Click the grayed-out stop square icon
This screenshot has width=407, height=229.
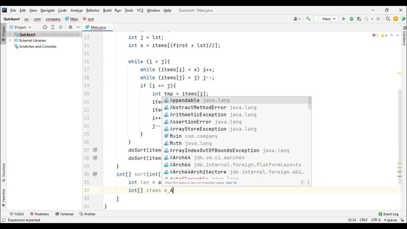tap(378, 19)
